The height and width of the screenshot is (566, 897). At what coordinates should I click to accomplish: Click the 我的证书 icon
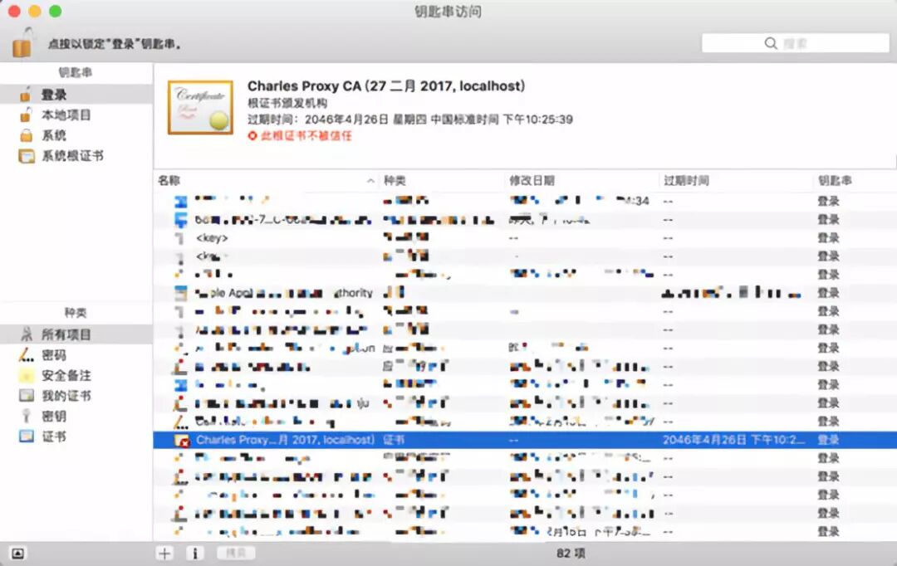click(27, 396)
